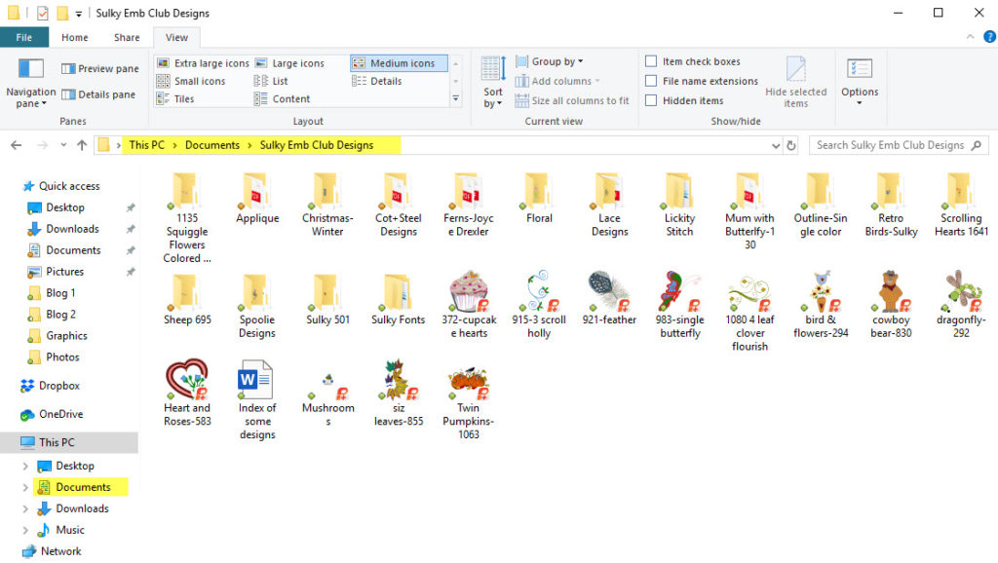The height and width of the screenshot is (563, 998).
Task: Expand Documents under This PC
Action: (25, 488)
